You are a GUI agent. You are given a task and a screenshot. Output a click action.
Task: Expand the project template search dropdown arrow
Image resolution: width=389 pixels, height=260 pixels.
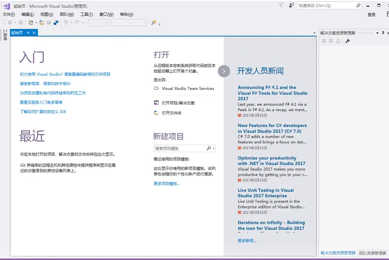pos(214,149)
